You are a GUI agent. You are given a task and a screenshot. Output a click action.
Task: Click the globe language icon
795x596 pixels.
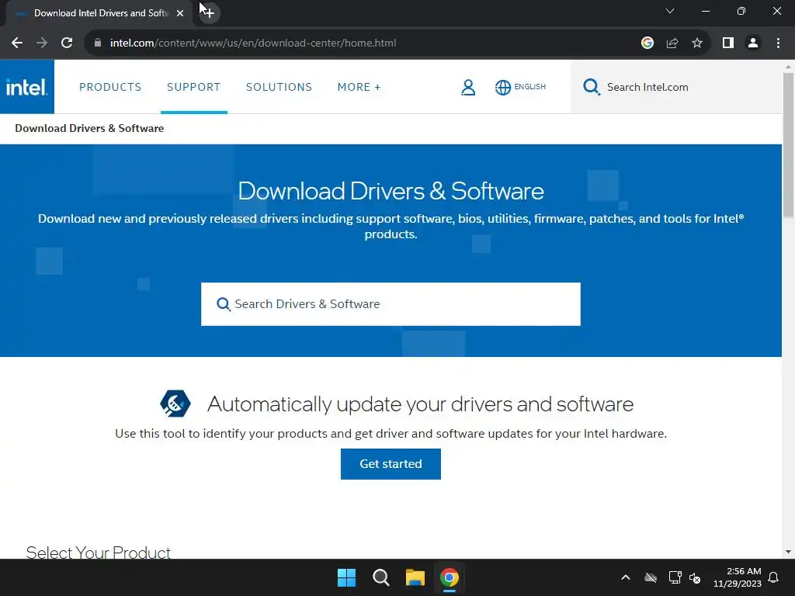(502, 87)
